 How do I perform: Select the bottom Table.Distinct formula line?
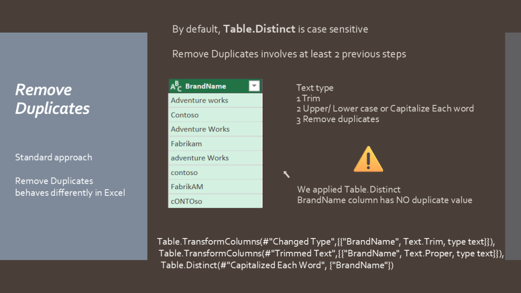(x=277, y=265)
